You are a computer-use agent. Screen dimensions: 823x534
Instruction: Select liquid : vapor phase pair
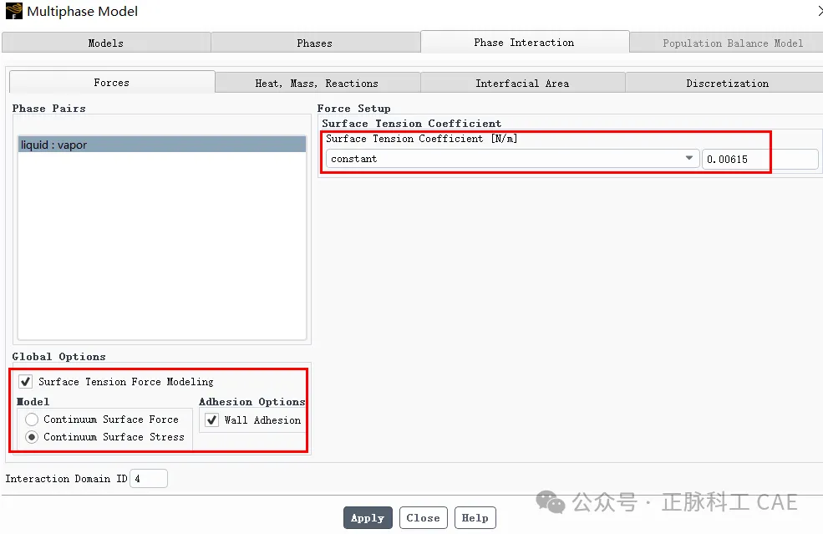[162, 145]
